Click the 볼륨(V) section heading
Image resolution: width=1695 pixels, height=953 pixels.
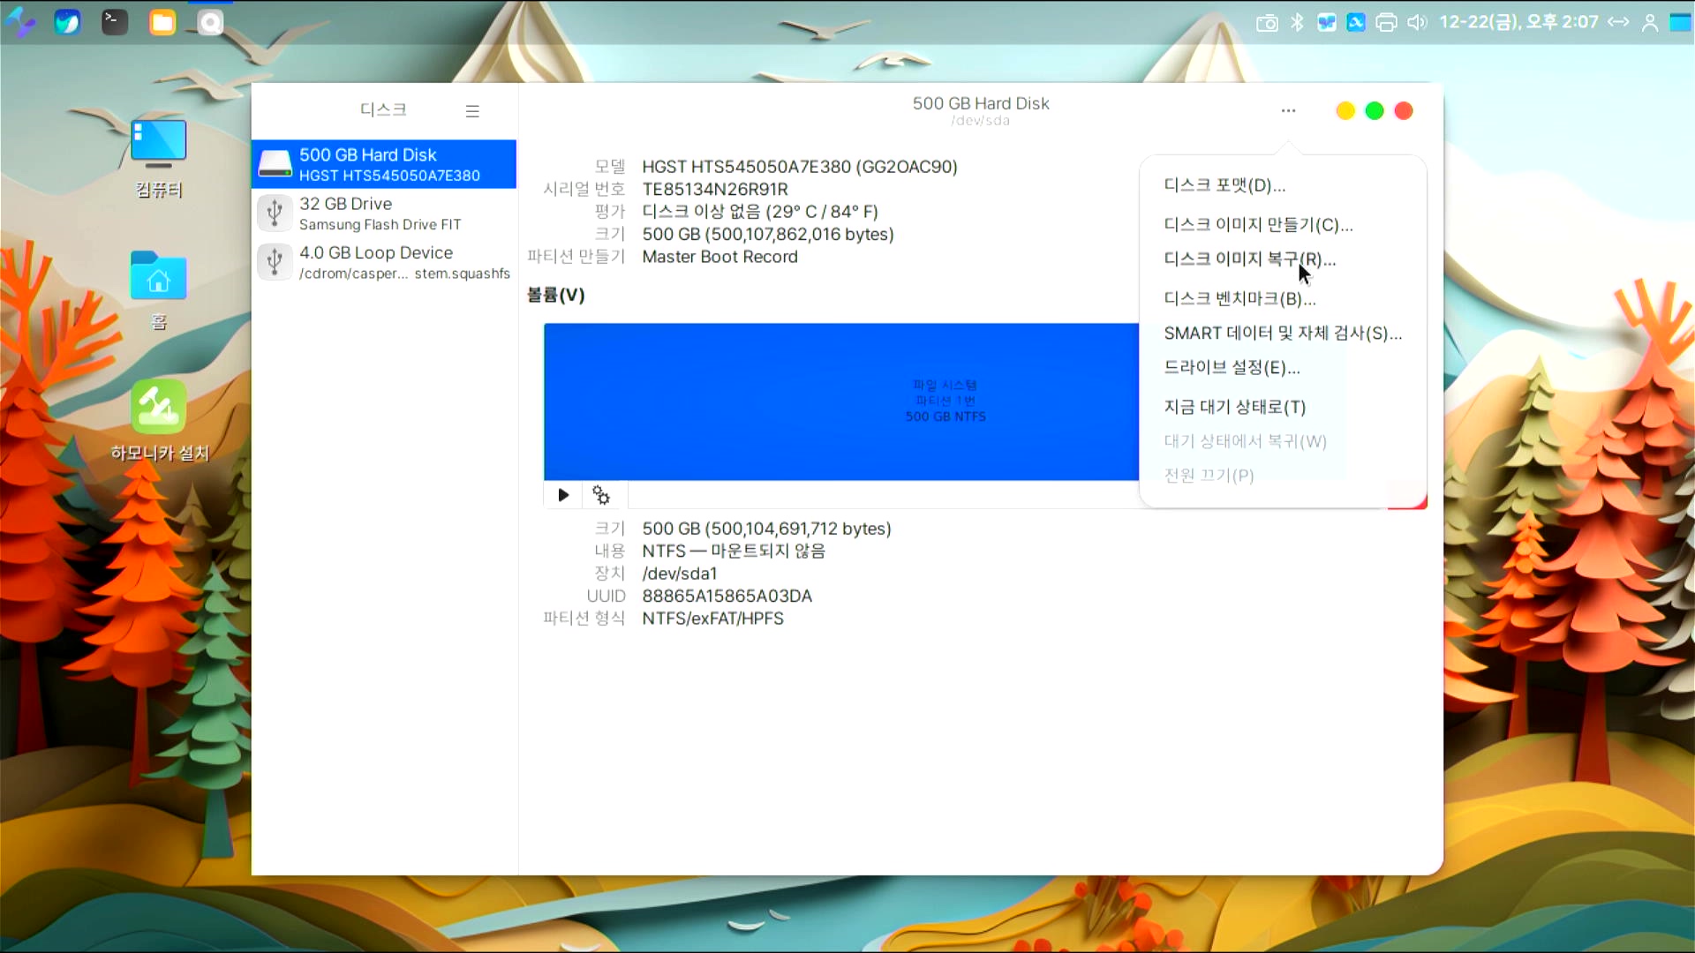555,295
